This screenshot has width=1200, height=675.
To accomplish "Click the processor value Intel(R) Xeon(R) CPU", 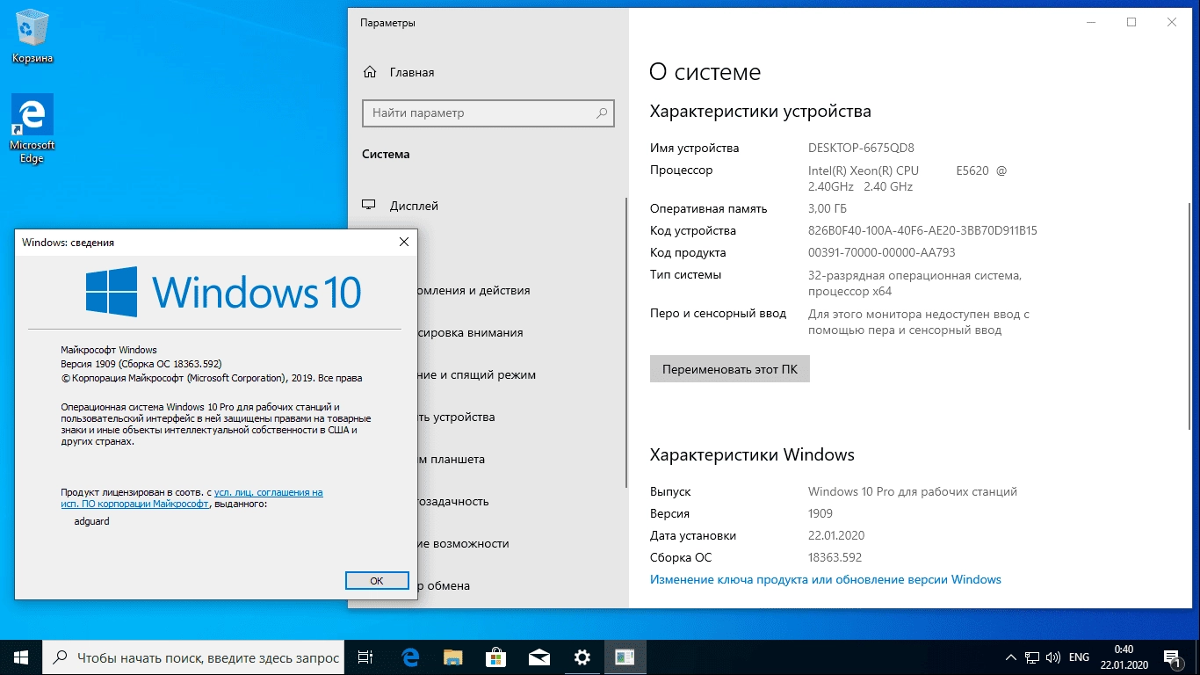I will [x=907, y=178].
